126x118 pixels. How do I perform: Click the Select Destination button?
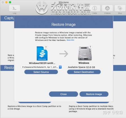[x=84, y=72]
